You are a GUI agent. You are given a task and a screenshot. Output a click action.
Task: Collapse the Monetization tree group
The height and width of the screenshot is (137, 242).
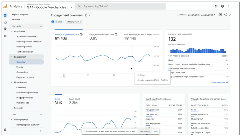[11, 82]
